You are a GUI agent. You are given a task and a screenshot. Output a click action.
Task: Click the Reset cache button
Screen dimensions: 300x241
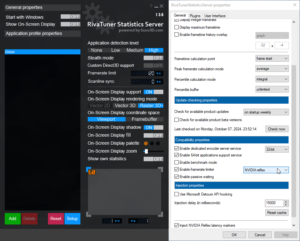click(277, 213)
